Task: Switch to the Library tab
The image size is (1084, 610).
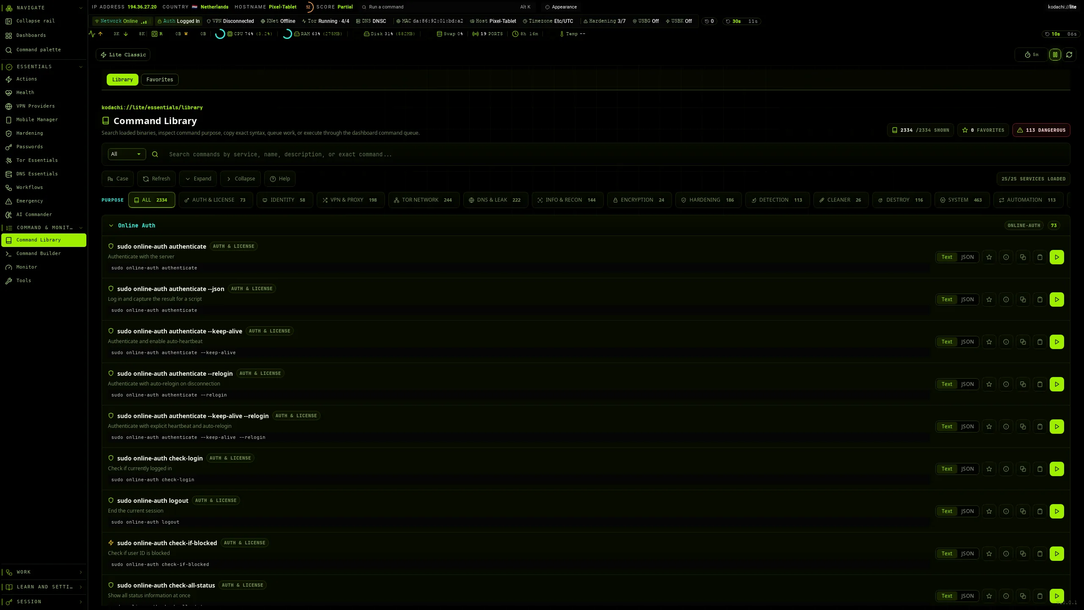Action: pos(122,80)
